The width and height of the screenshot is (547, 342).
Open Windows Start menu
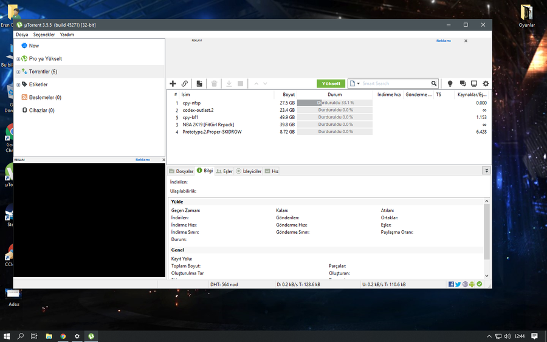coord(7,337)
